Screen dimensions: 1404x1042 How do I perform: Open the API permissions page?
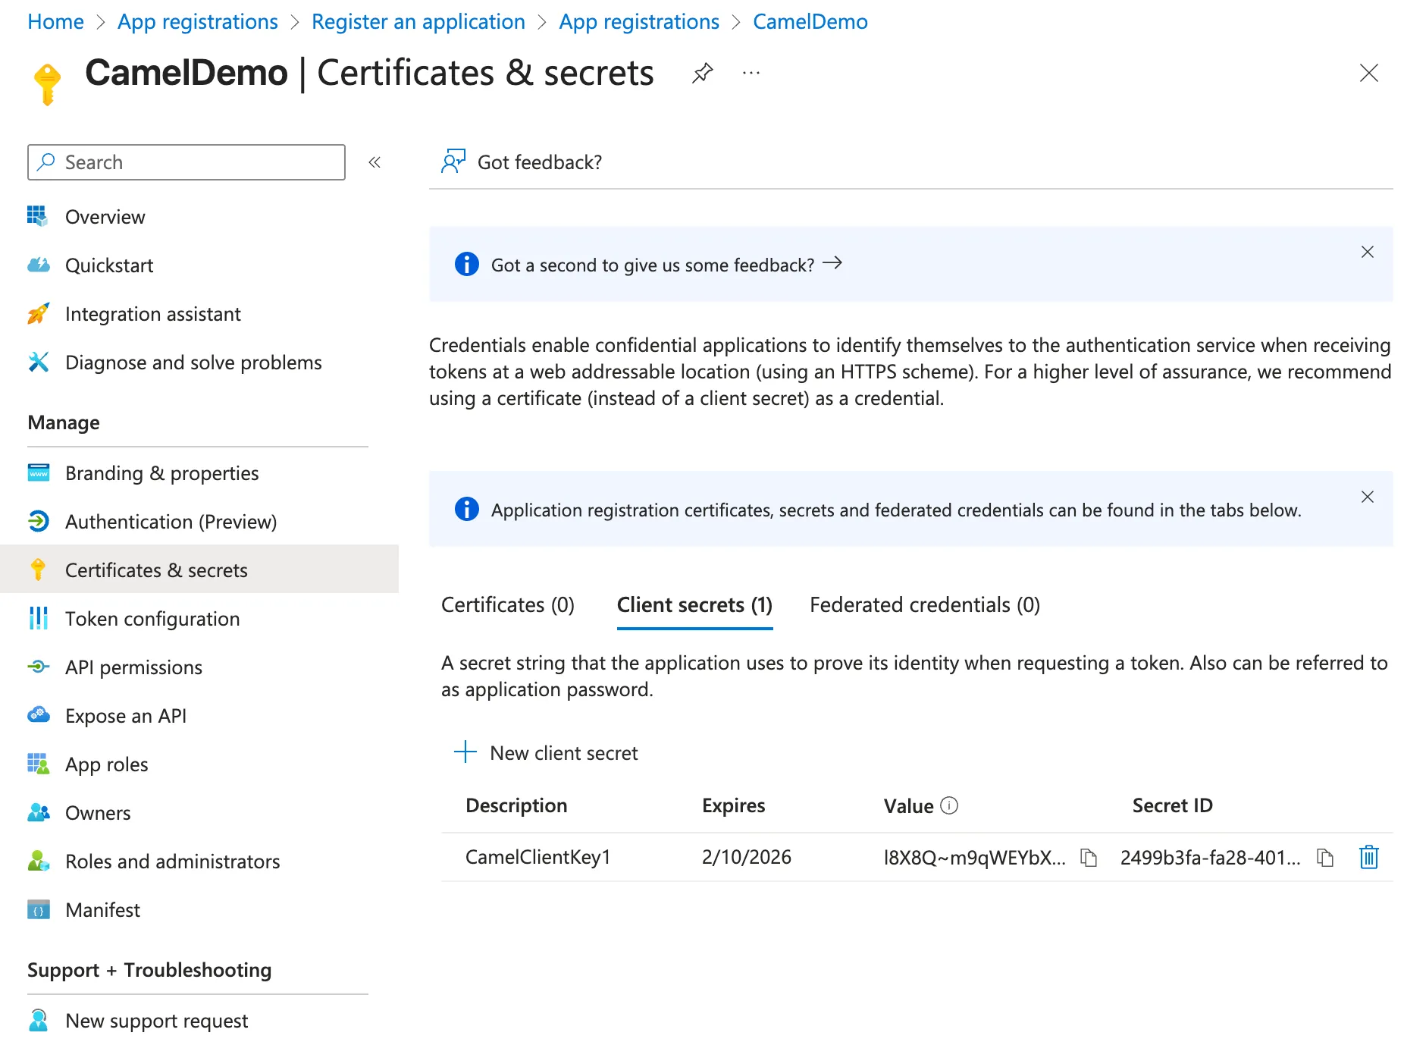point(133,667)
